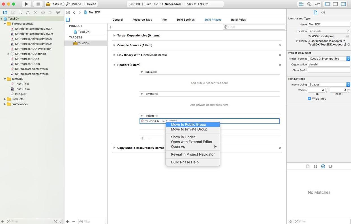Toggle the Utilities pane

[343, 4]
